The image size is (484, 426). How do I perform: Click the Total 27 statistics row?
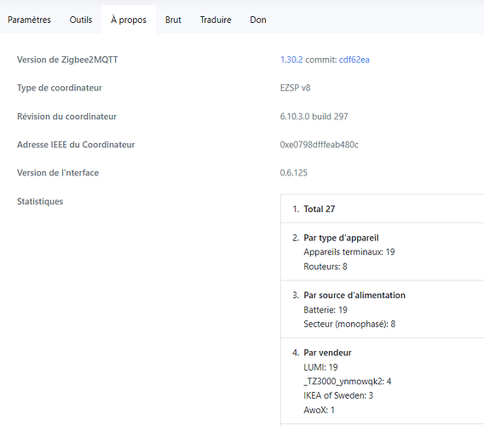point(382,209)
